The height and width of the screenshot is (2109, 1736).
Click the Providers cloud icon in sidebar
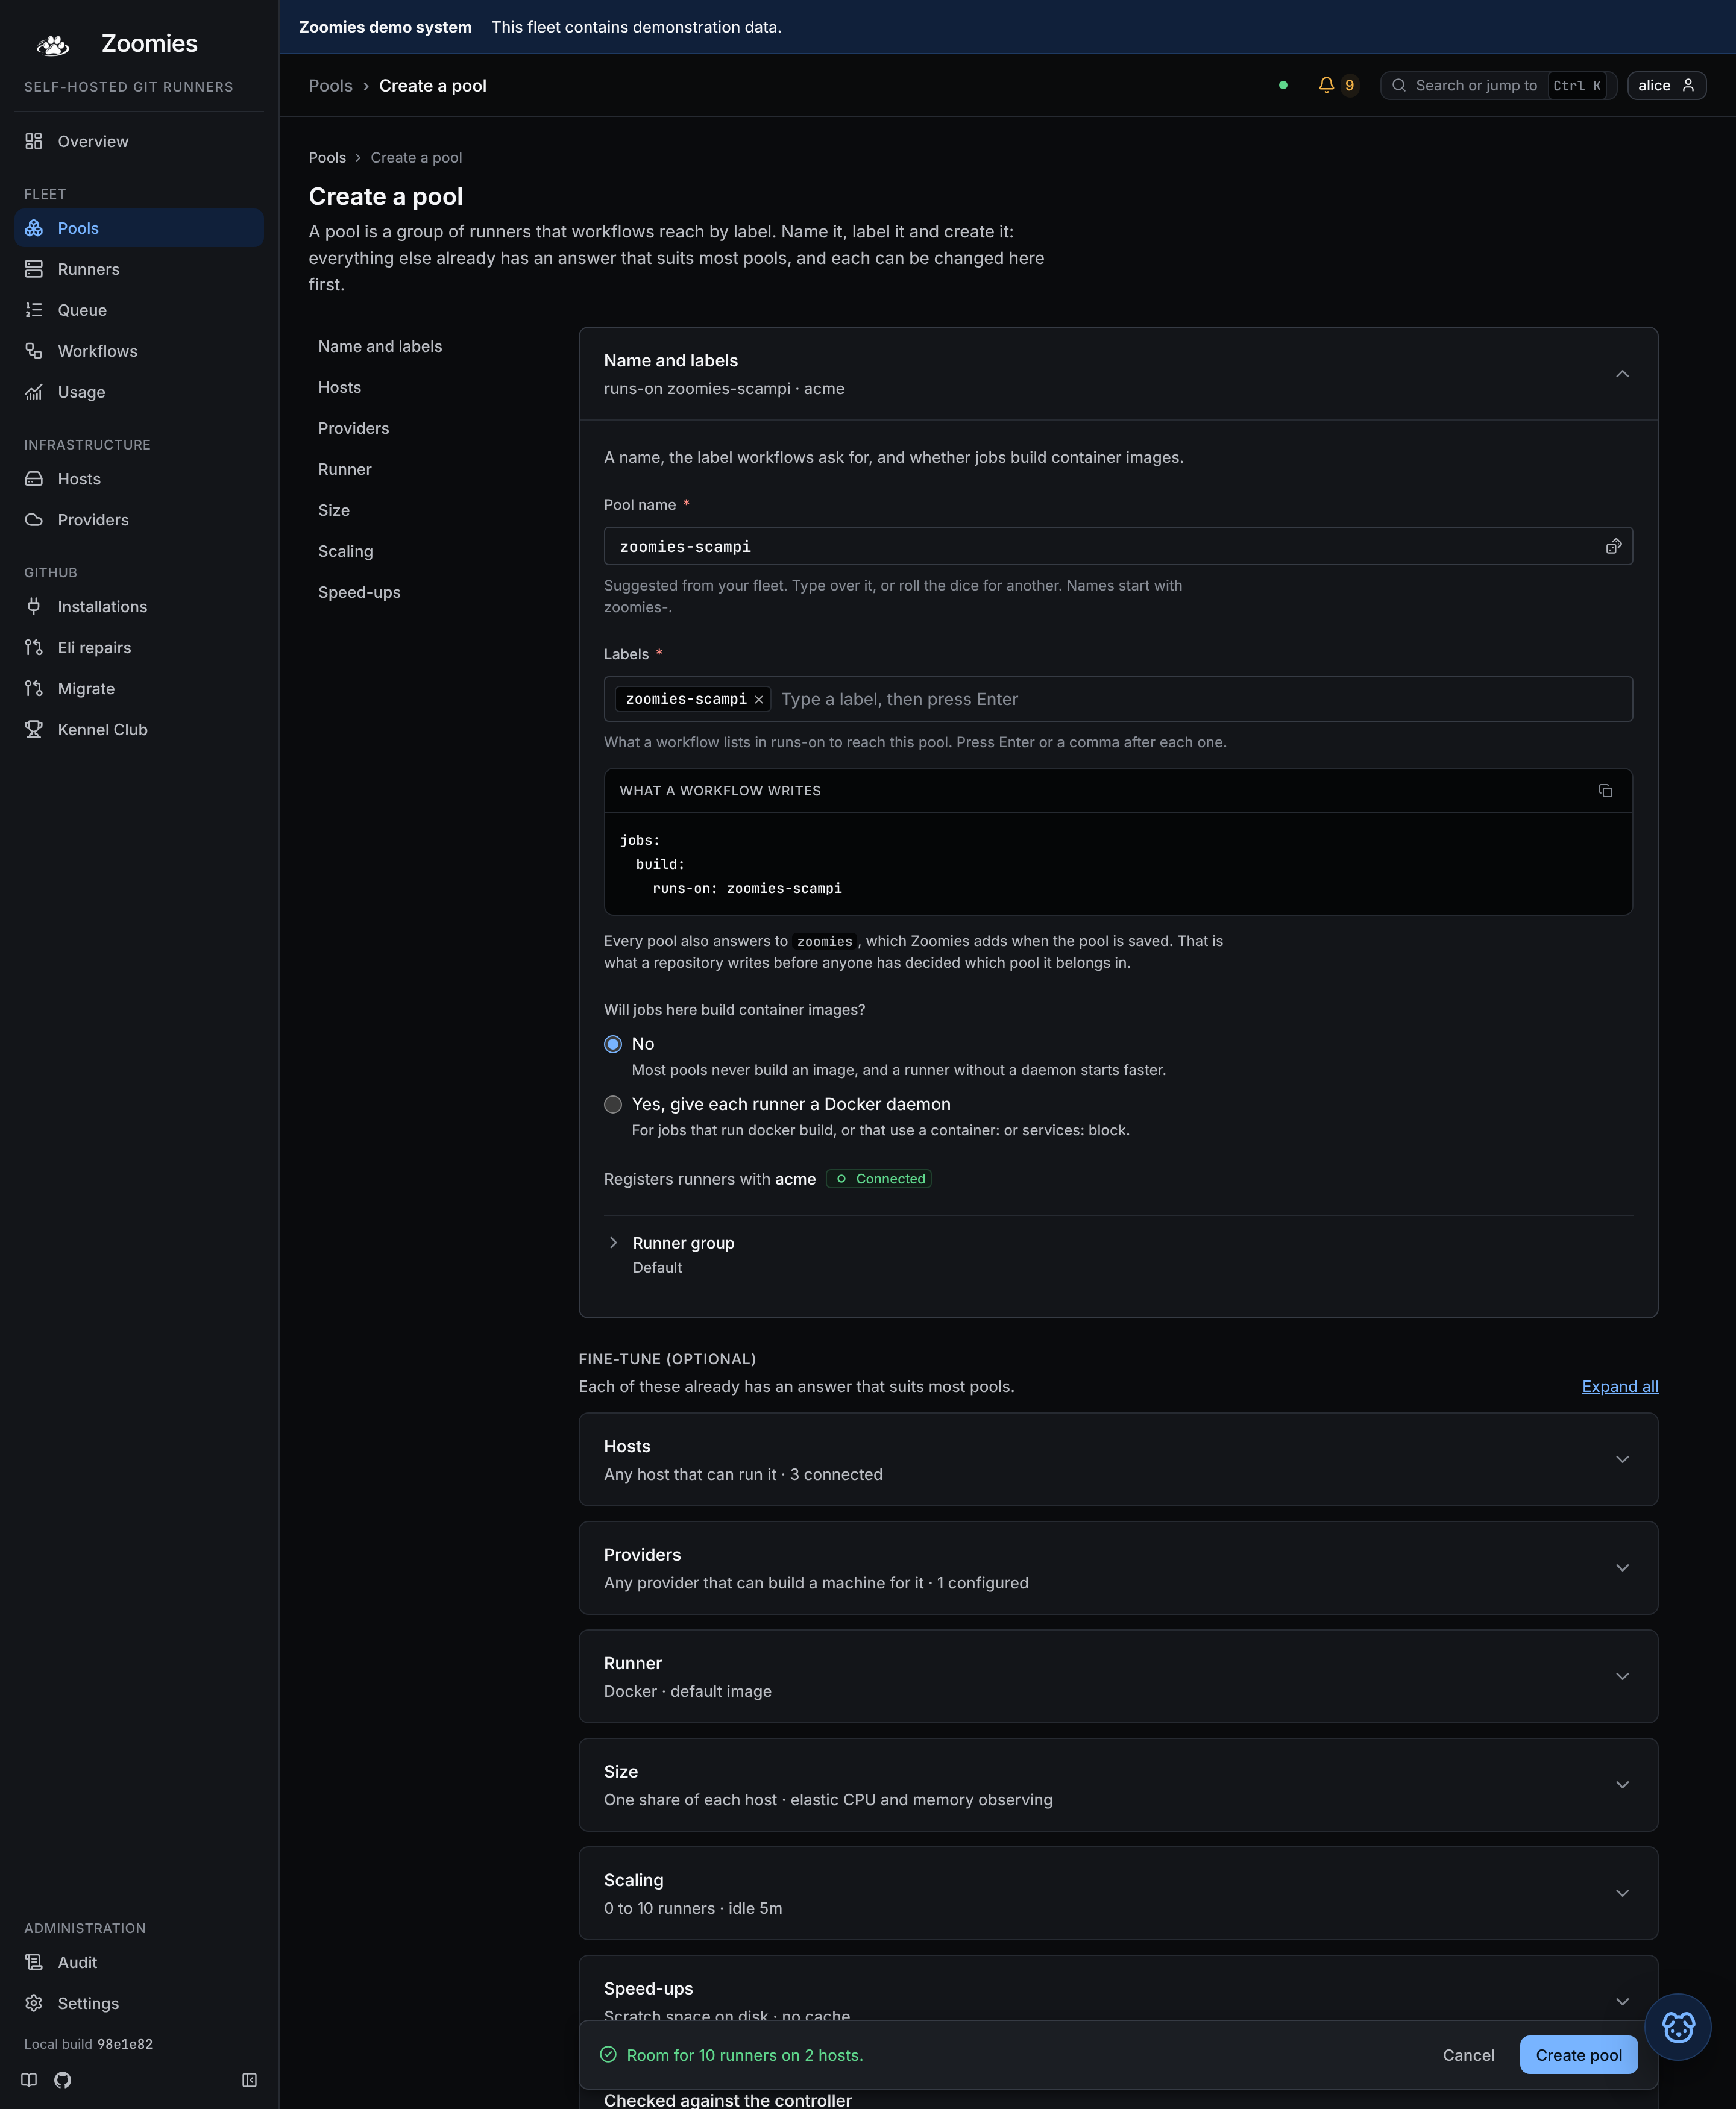pos(34,520)
